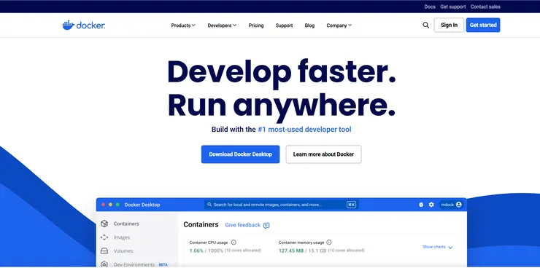The width and height of the screenshot is (540, 268).
Task: Click info icon beside Container memory usage
Action: pos(329,243)
